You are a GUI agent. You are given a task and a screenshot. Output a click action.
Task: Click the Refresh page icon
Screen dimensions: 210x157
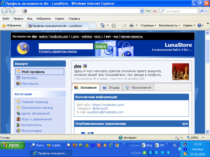click(x=148, y=11)
